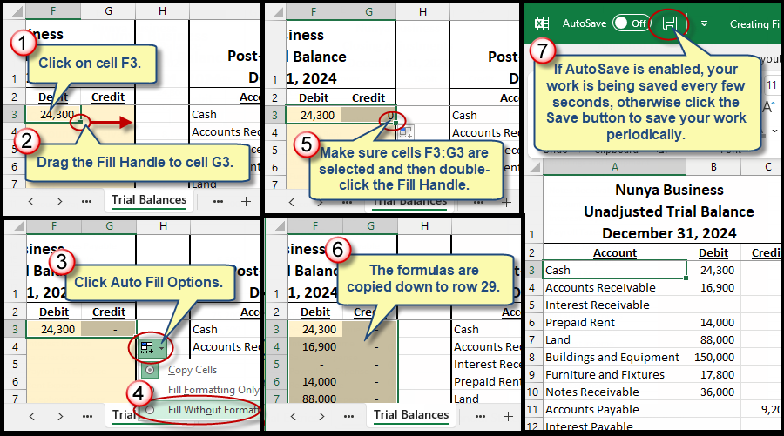Click the Excel app icon beside AutoSave

click(x=542, y=23)
